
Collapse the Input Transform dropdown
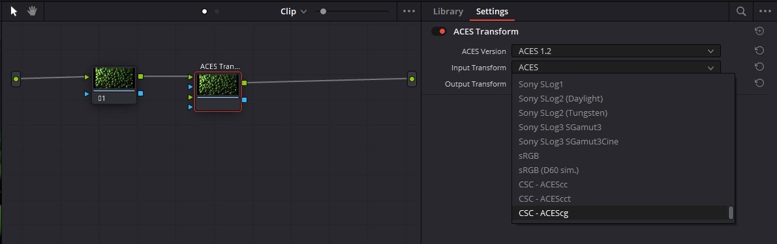(x=616, y=67)
